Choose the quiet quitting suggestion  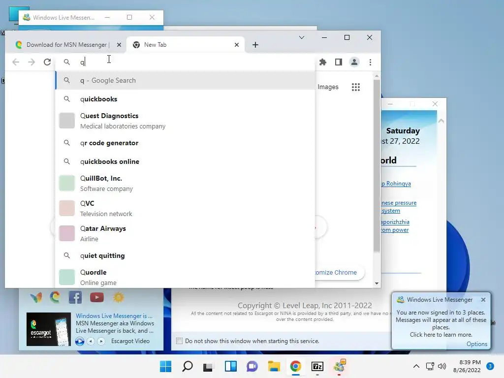(x=185, y=255)
